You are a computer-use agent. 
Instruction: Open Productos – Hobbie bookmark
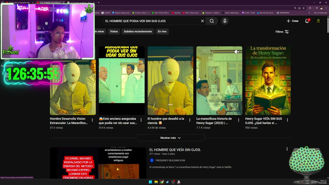point(211,13)
